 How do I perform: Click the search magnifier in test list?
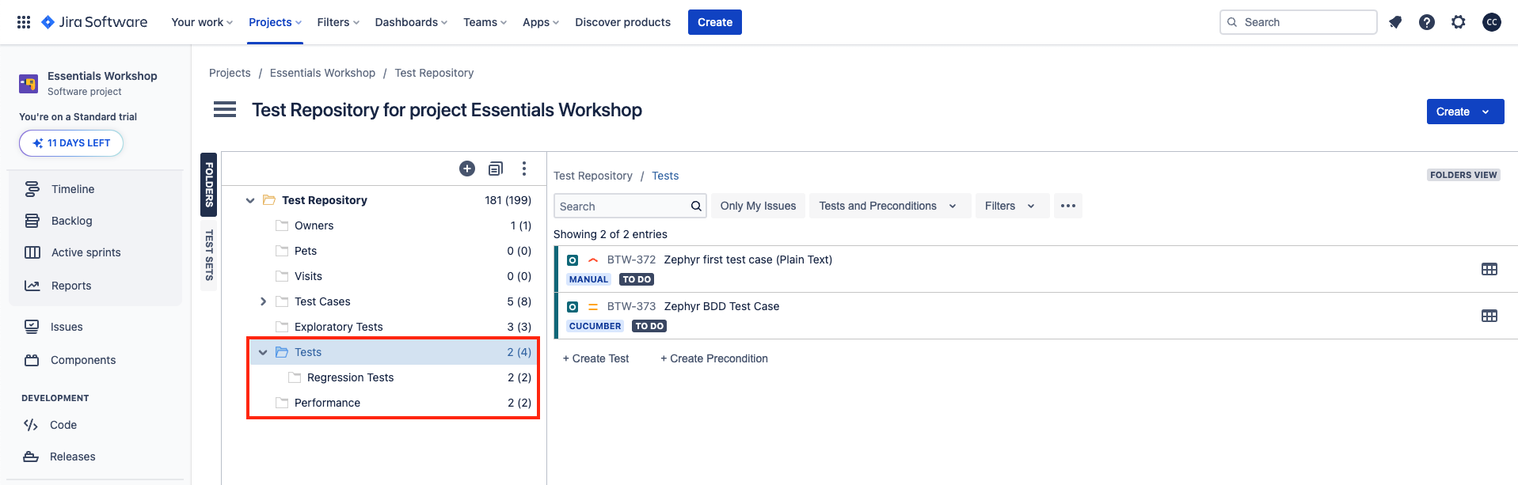[x=696, y=206]
